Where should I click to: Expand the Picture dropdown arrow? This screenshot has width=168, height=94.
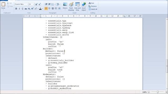point(65,10)
